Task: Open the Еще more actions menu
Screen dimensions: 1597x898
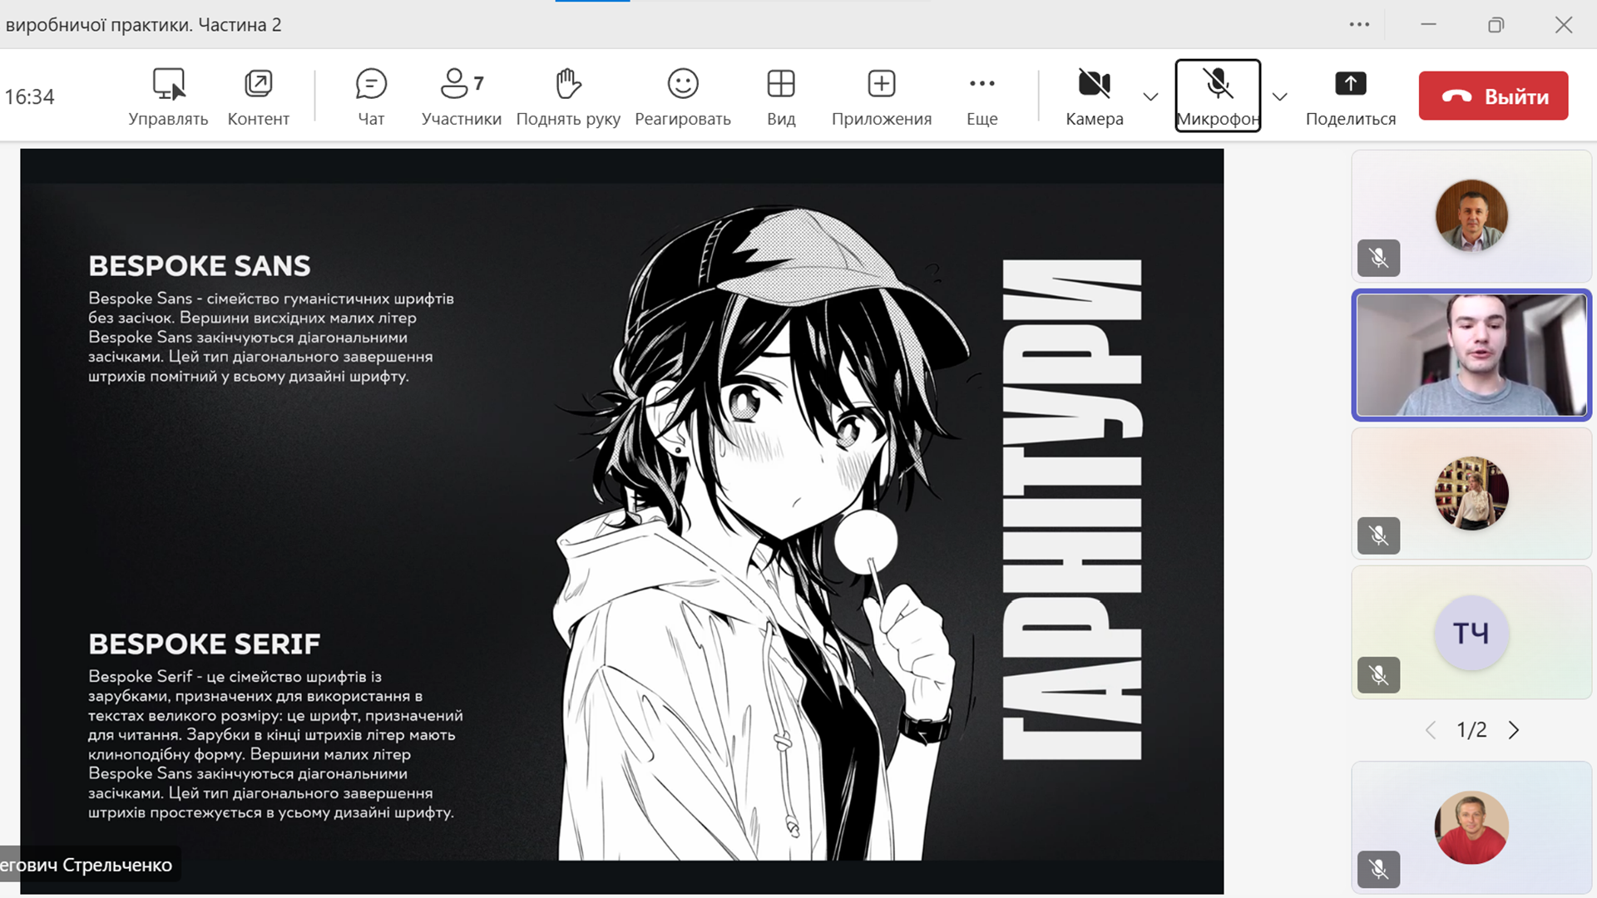Action: pyautogui.click(x=982, y=96)
